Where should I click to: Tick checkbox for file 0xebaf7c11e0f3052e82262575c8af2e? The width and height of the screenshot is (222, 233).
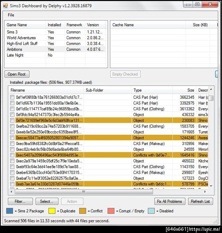pyautogui.click(x=12, y=178)
